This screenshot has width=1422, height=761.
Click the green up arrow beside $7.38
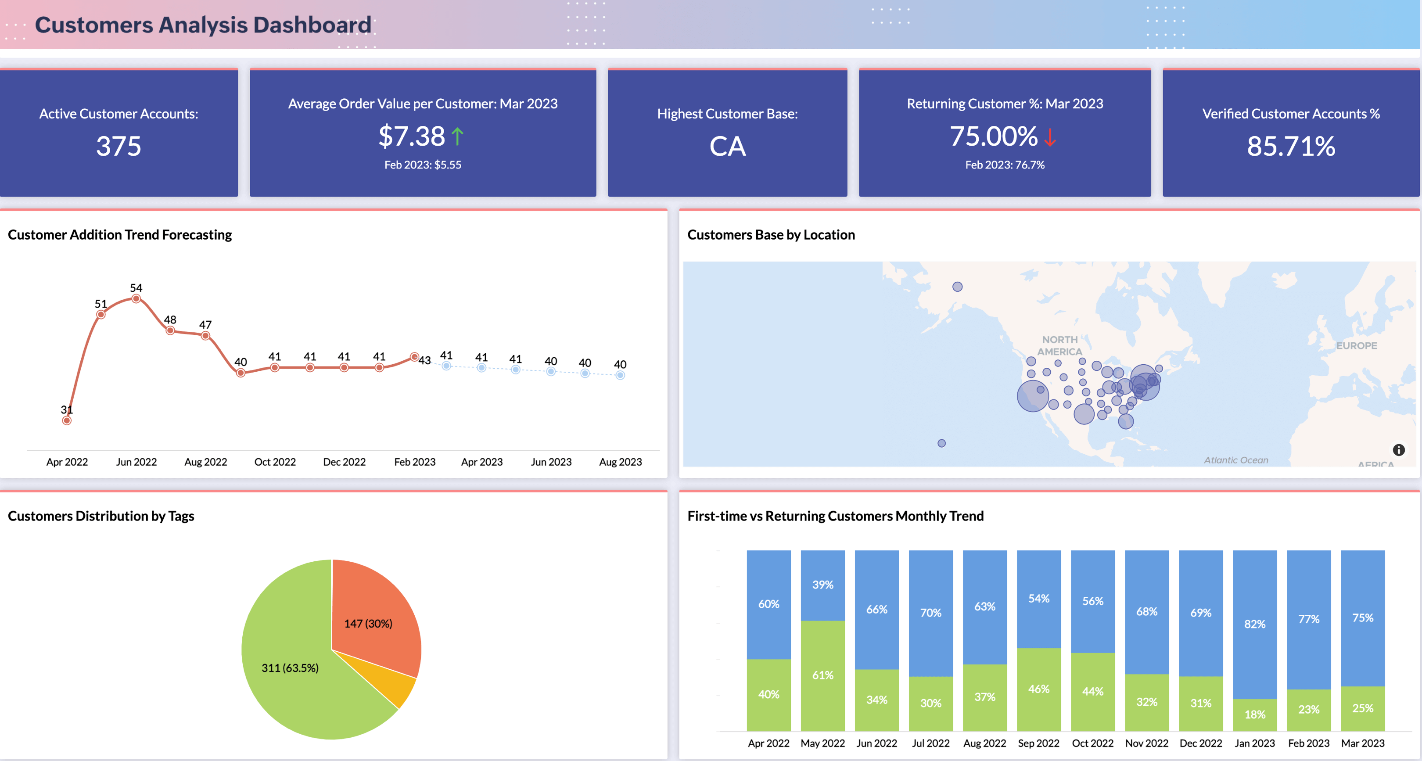coord(457,136)
